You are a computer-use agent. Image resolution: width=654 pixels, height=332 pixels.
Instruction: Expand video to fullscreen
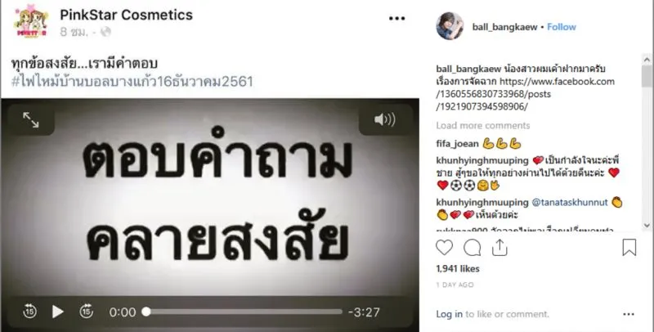[x=31, y=119]
